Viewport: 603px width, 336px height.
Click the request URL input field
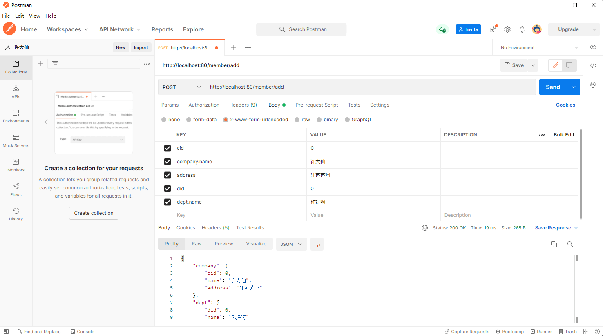[370, 87]
